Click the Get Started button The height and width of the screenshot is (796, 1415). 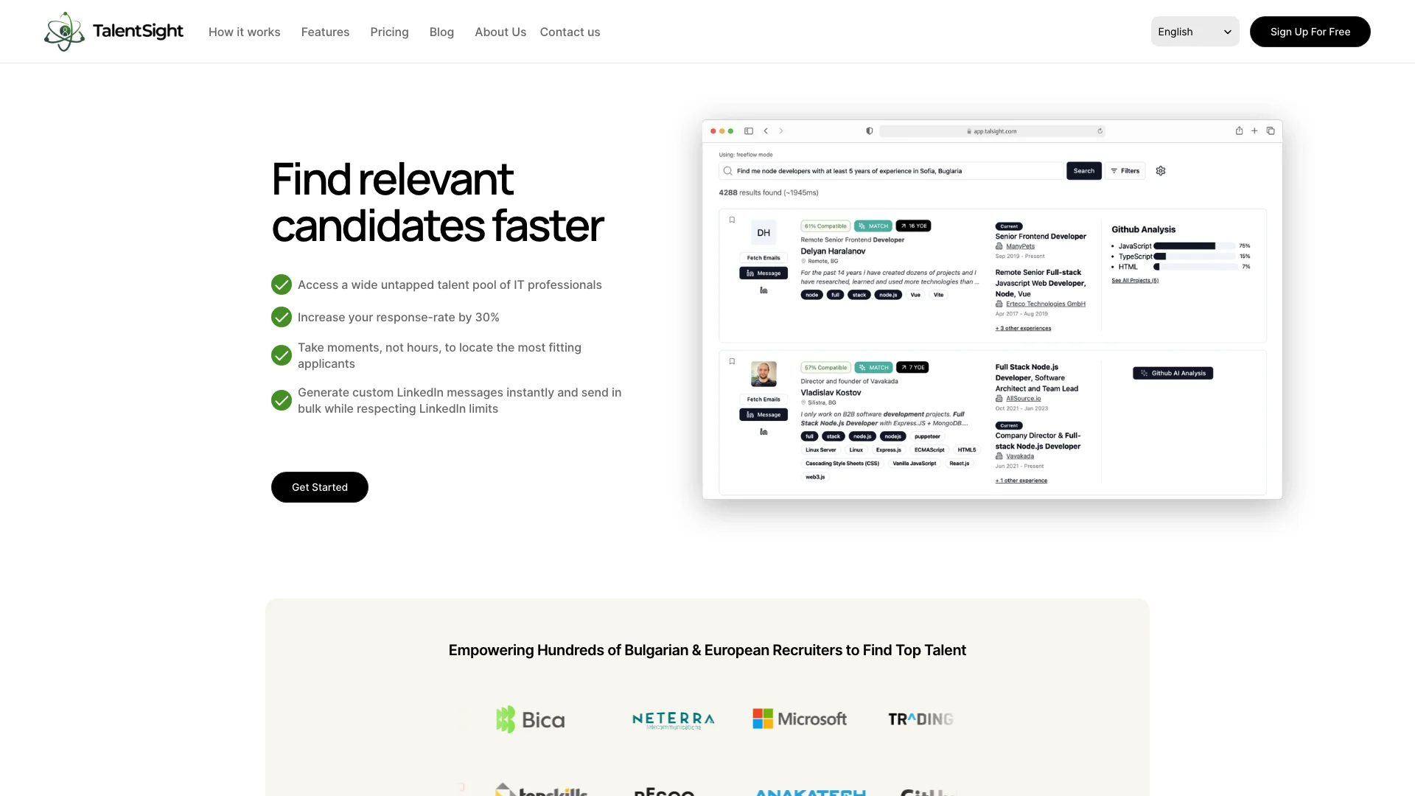(x=319, y=486)
